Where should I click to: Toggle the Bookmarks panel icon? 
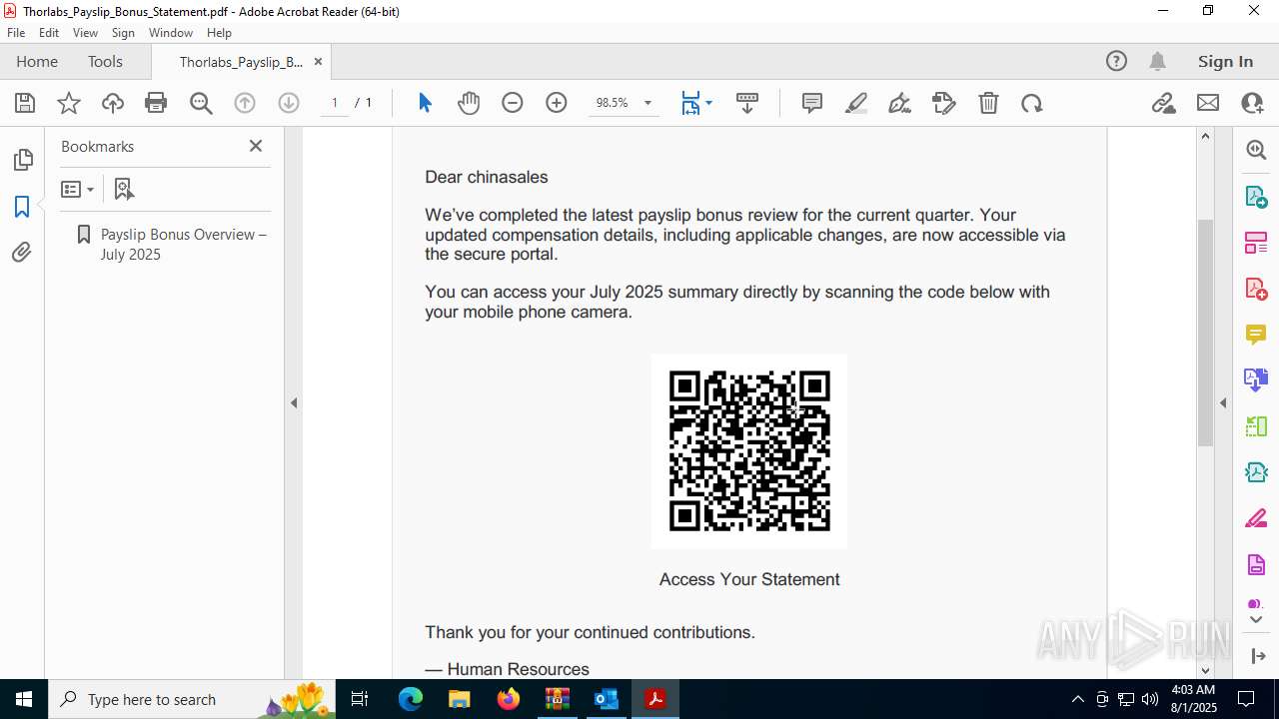22,207
